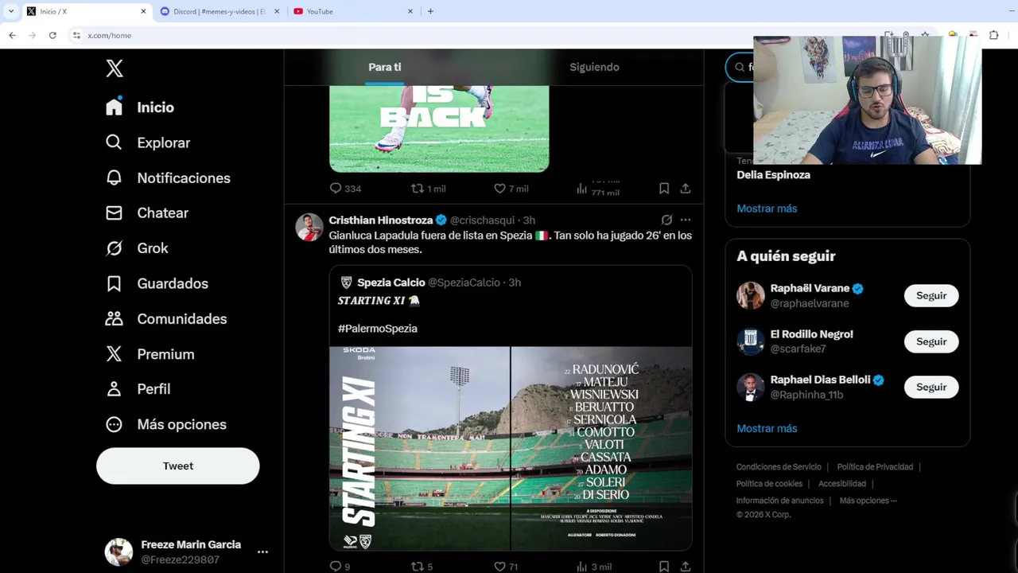
Task: Open trending topic Delia Espinoza
Action: [773, 175]
